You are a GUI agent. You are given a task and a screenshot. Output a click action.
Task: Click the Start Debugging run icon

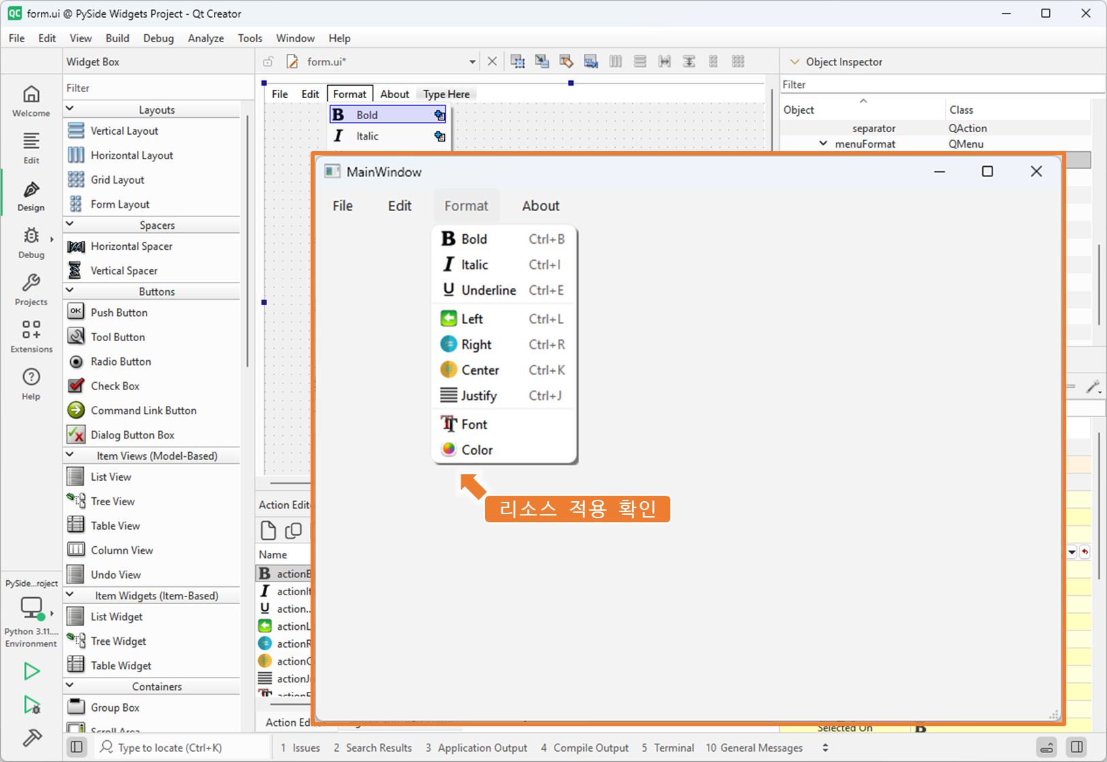(x=31, y=705)
